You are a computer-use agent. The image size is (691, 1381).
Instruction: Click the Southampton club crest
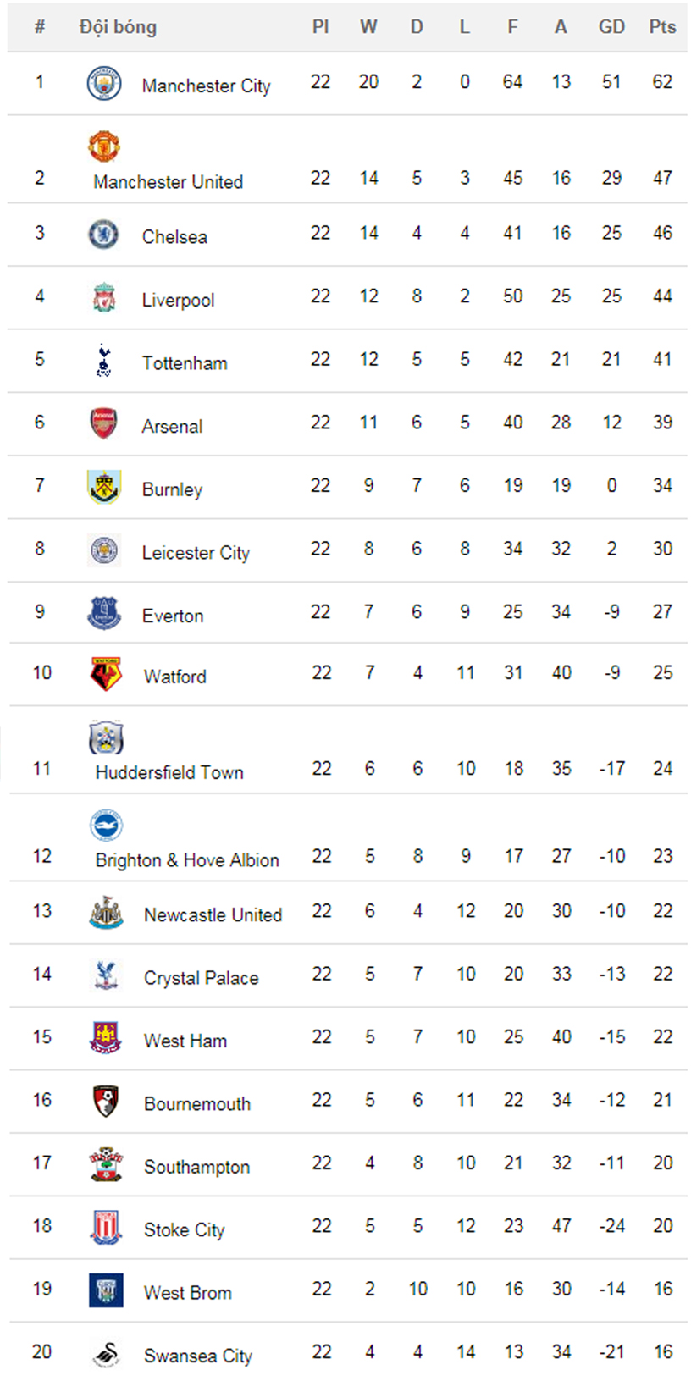pos(106,1164)
